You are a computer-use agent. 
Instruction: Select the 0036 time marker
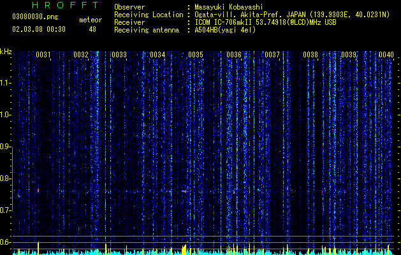(x=234, y=55)
